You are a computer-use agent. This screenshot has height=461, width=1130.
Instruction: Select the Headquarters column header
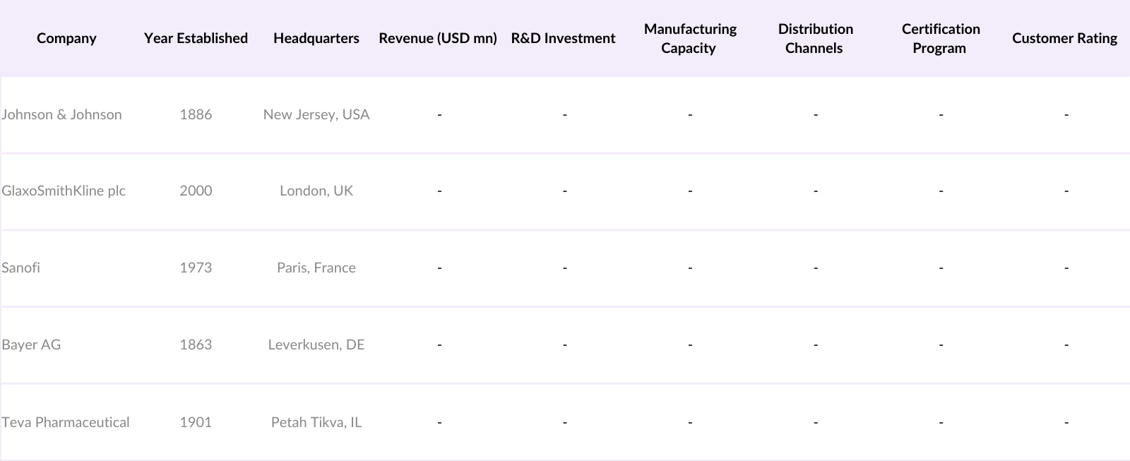(x=316, y=38)
